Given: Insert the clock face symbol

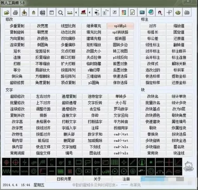Looking at the screenshot, I should (79, 171).
